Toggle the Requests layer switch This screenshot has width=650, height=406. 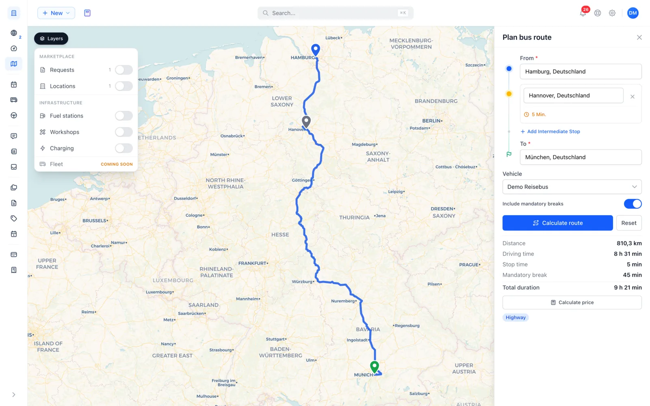[x=124, y=70]
